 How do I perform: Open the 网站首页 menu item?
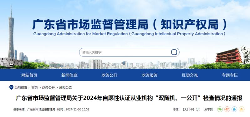coord(29,75)
